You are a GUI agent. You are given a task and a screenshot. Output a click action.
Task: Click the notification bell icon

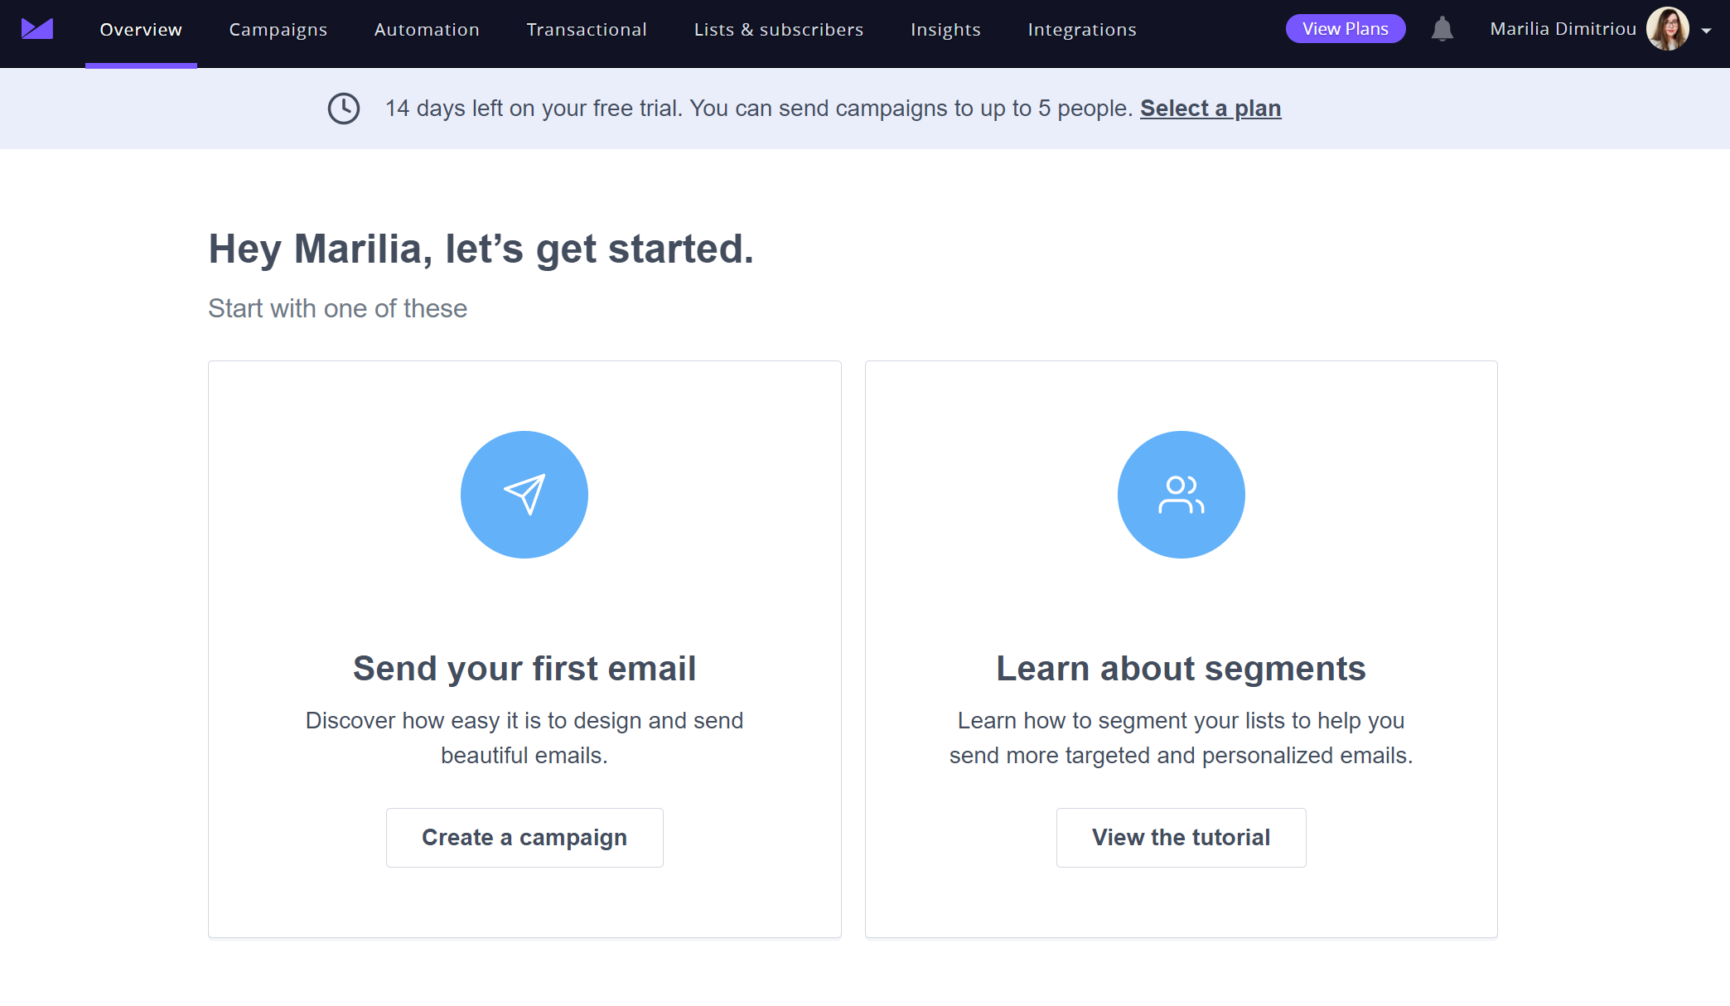(1442, 29)
